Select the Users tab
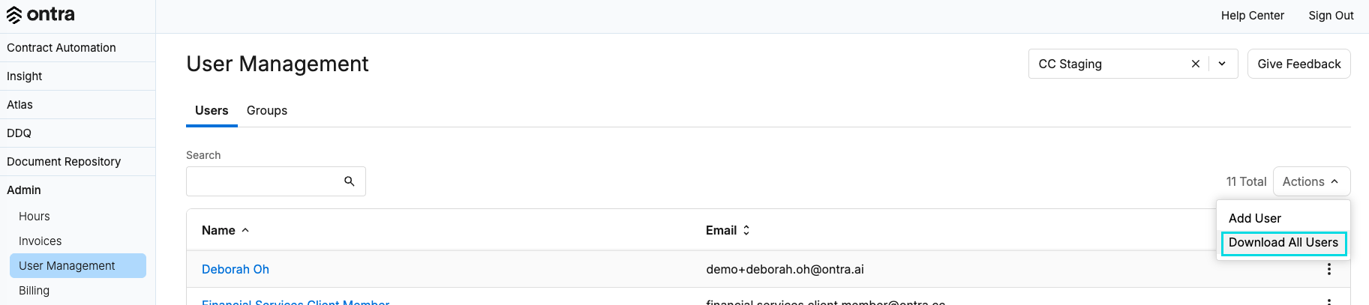Image resolution: width=1369 pixels, height=305 pixels. (212, 110)
